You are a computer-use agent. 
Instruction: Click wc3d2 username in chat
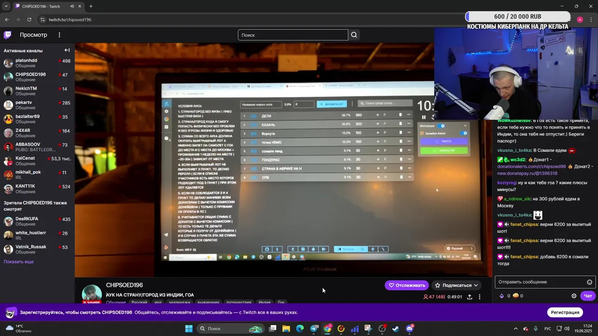(x=518, y=160)
